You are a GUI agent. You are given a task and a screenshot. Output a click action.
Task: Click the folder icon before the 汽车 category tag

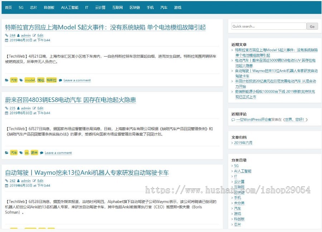(7, 80)
